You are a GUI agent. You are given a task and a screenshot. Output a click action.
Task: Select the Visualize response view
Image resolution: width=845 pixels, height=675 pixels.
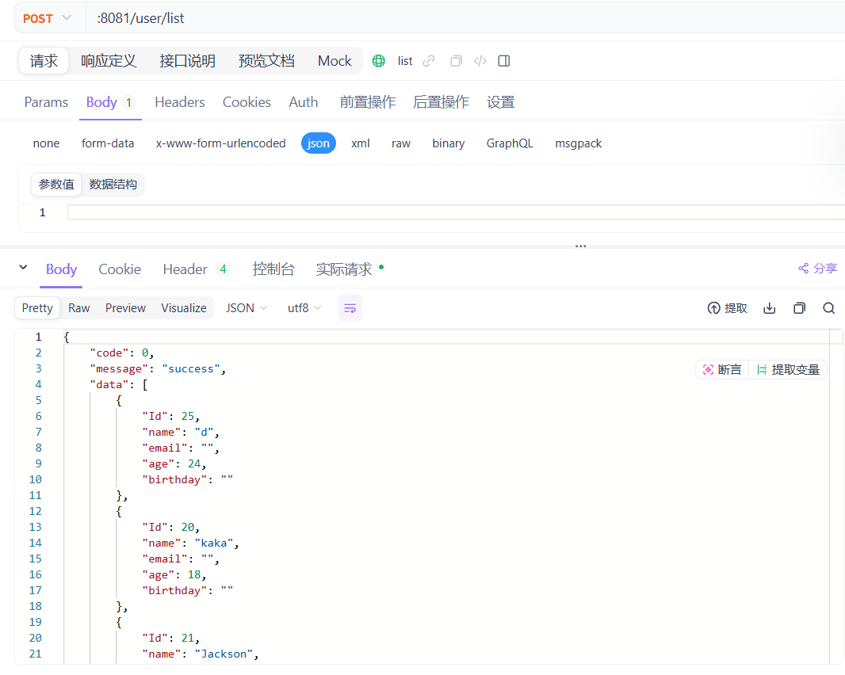click(184, 308)
